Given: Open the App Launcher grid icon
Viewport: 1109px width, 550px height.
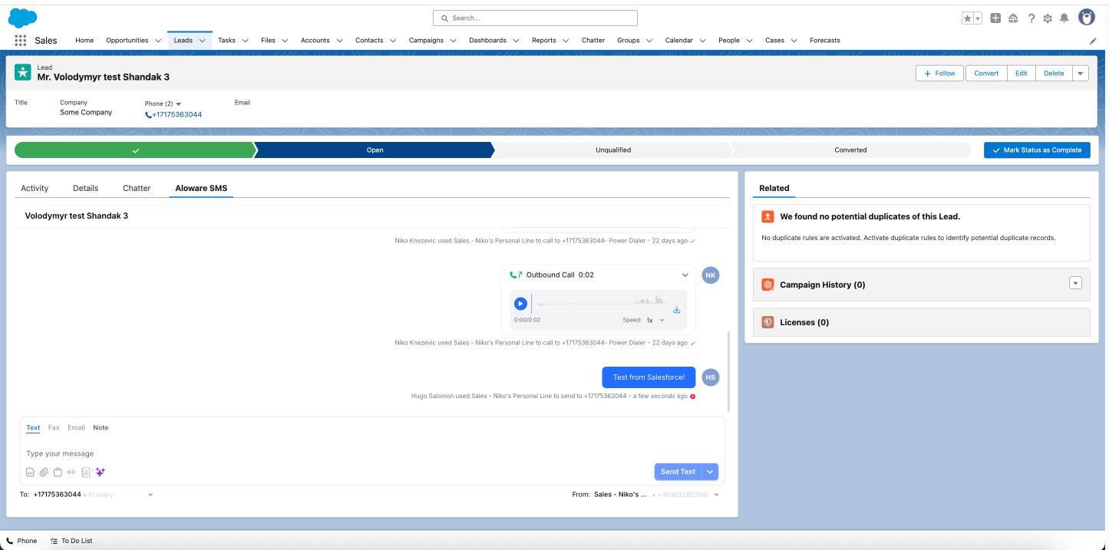Looking at the screenshot, I should click(x=20, y=40).
